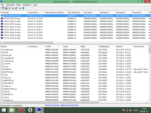Click the network tray icon
The width and height of the screenshot is (151, 113).
click(x=127, y=110)
